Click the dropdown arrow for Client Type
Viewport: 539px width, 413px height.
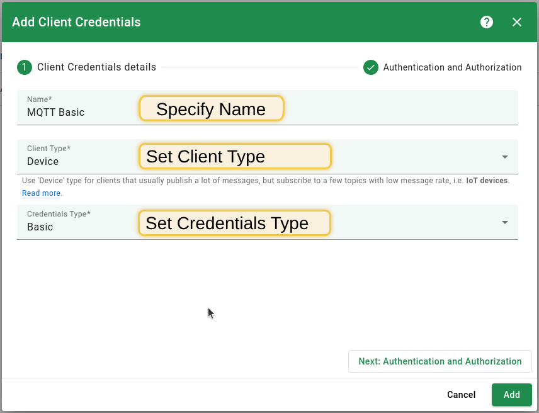504,156
